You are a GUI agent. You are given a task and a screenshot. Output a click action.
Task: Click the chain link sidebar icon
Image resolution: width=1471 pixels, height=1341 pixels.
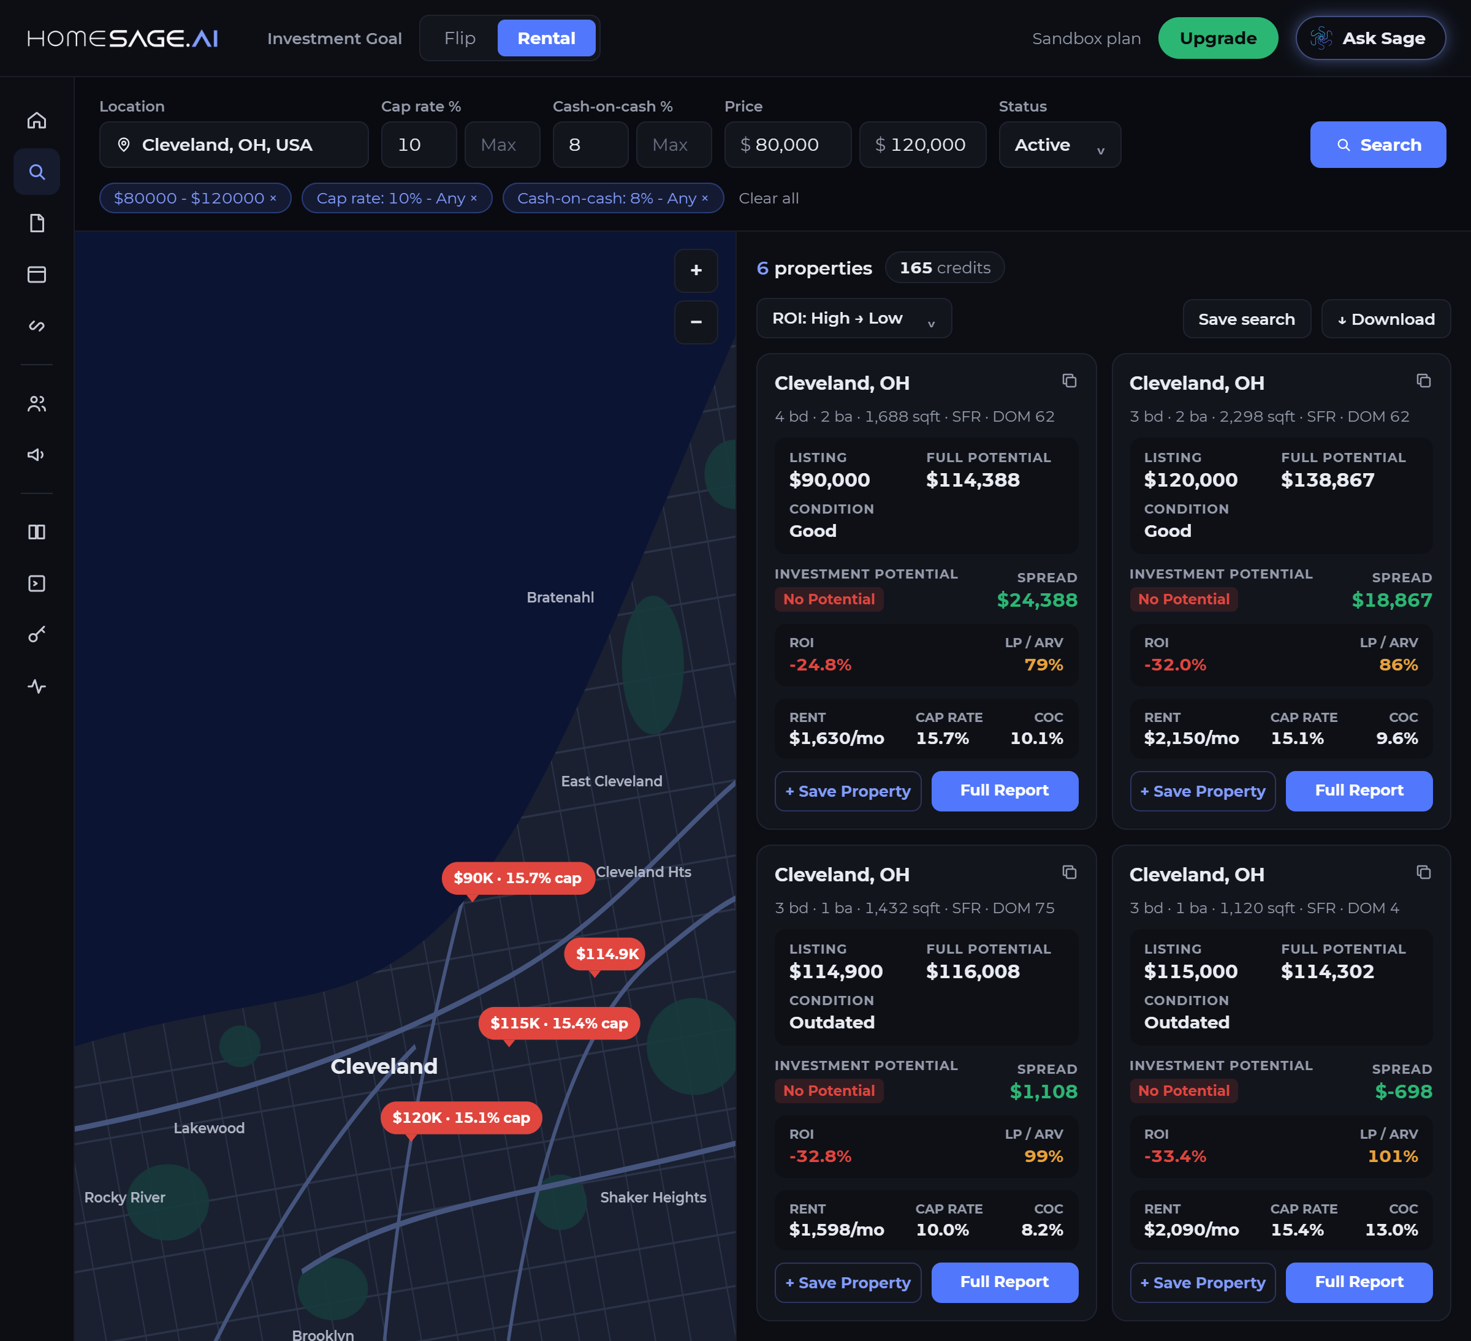[37, 325]
